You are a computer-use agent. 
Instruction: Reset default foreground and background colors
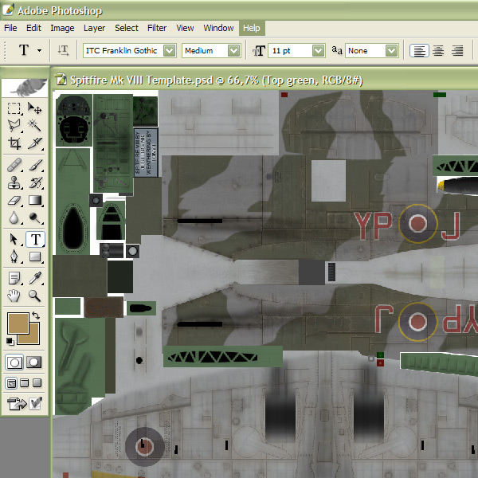tap(10, 342)
